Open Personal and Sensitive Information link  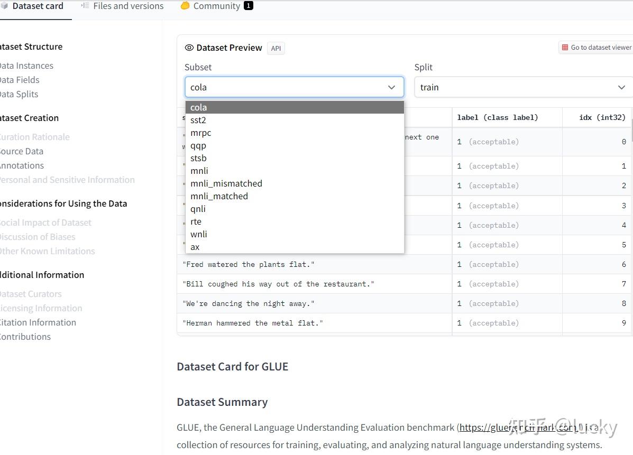(x=67, y=180)
